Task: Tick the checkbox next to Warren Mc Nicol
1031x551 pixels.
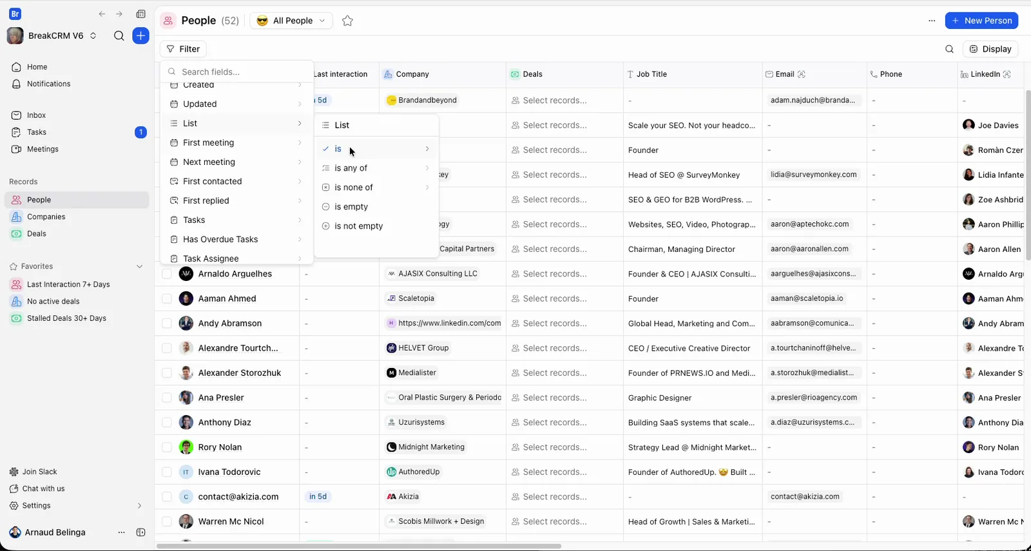Action: click(x=167, y=521)
